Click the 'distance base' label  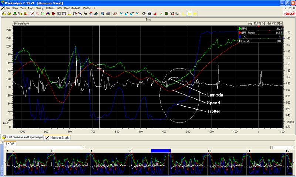[21, 24]
